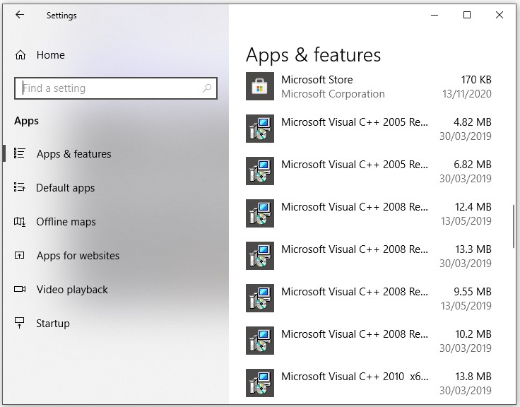
Task: Click the Startup sidebar icon
Action: (x=20, y=323)
